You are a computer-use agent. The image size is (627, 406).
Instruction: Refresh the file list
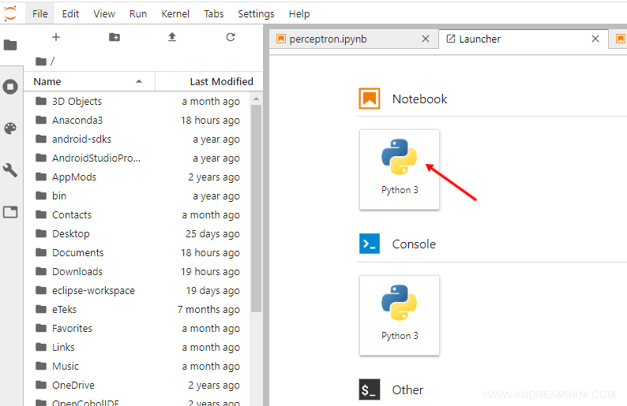[x=231, y=37]
